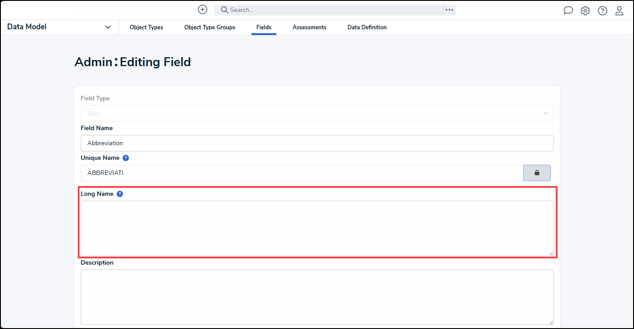This screenshot has width=634, height=329.
Task: Click the ellipsis beside the search bar
Action: pyautogui.click(x=449, y=10)
